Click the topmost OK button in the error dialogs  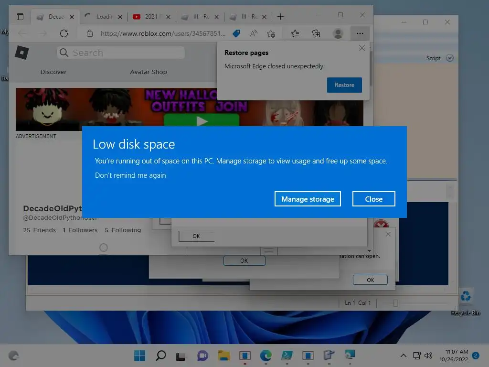pyautogui.click(x=196, y=236)
